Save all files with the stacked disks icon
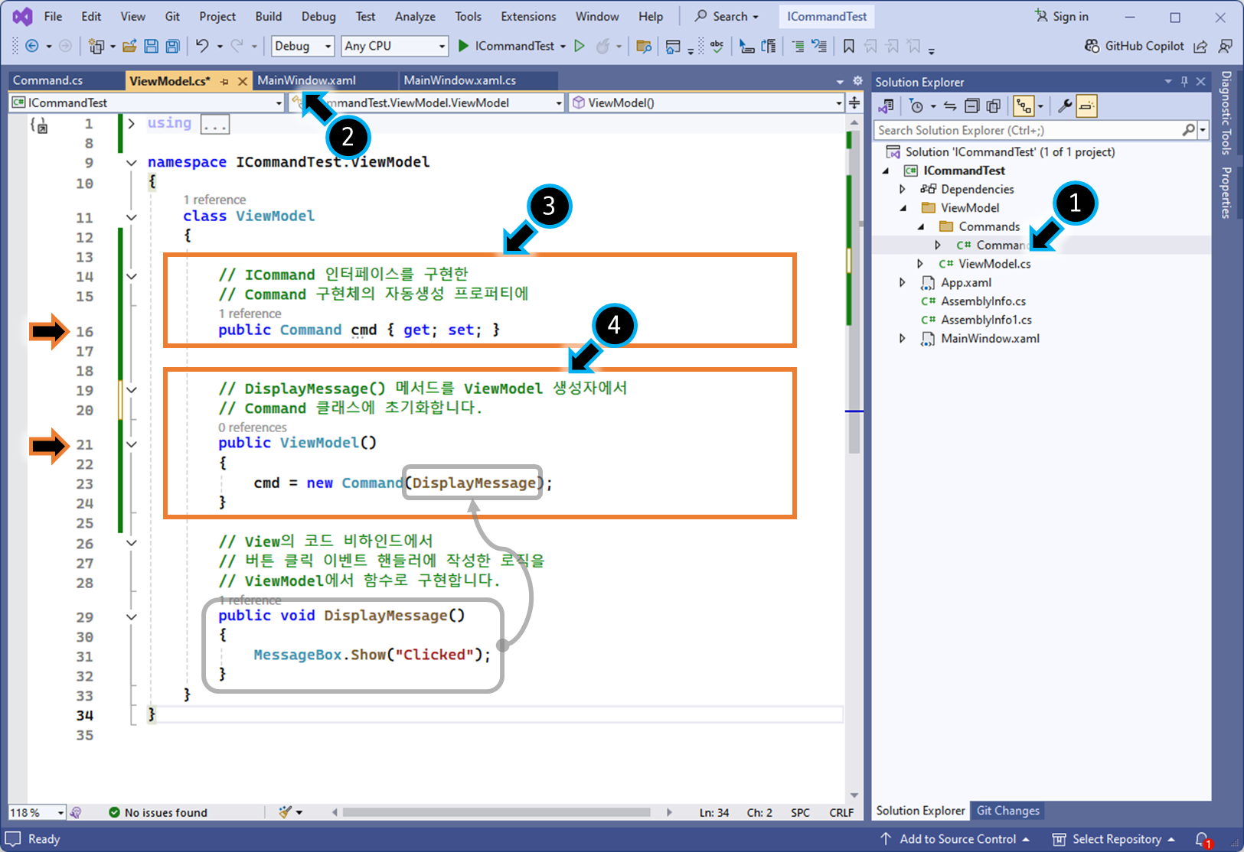 click(x=173, y=46)
